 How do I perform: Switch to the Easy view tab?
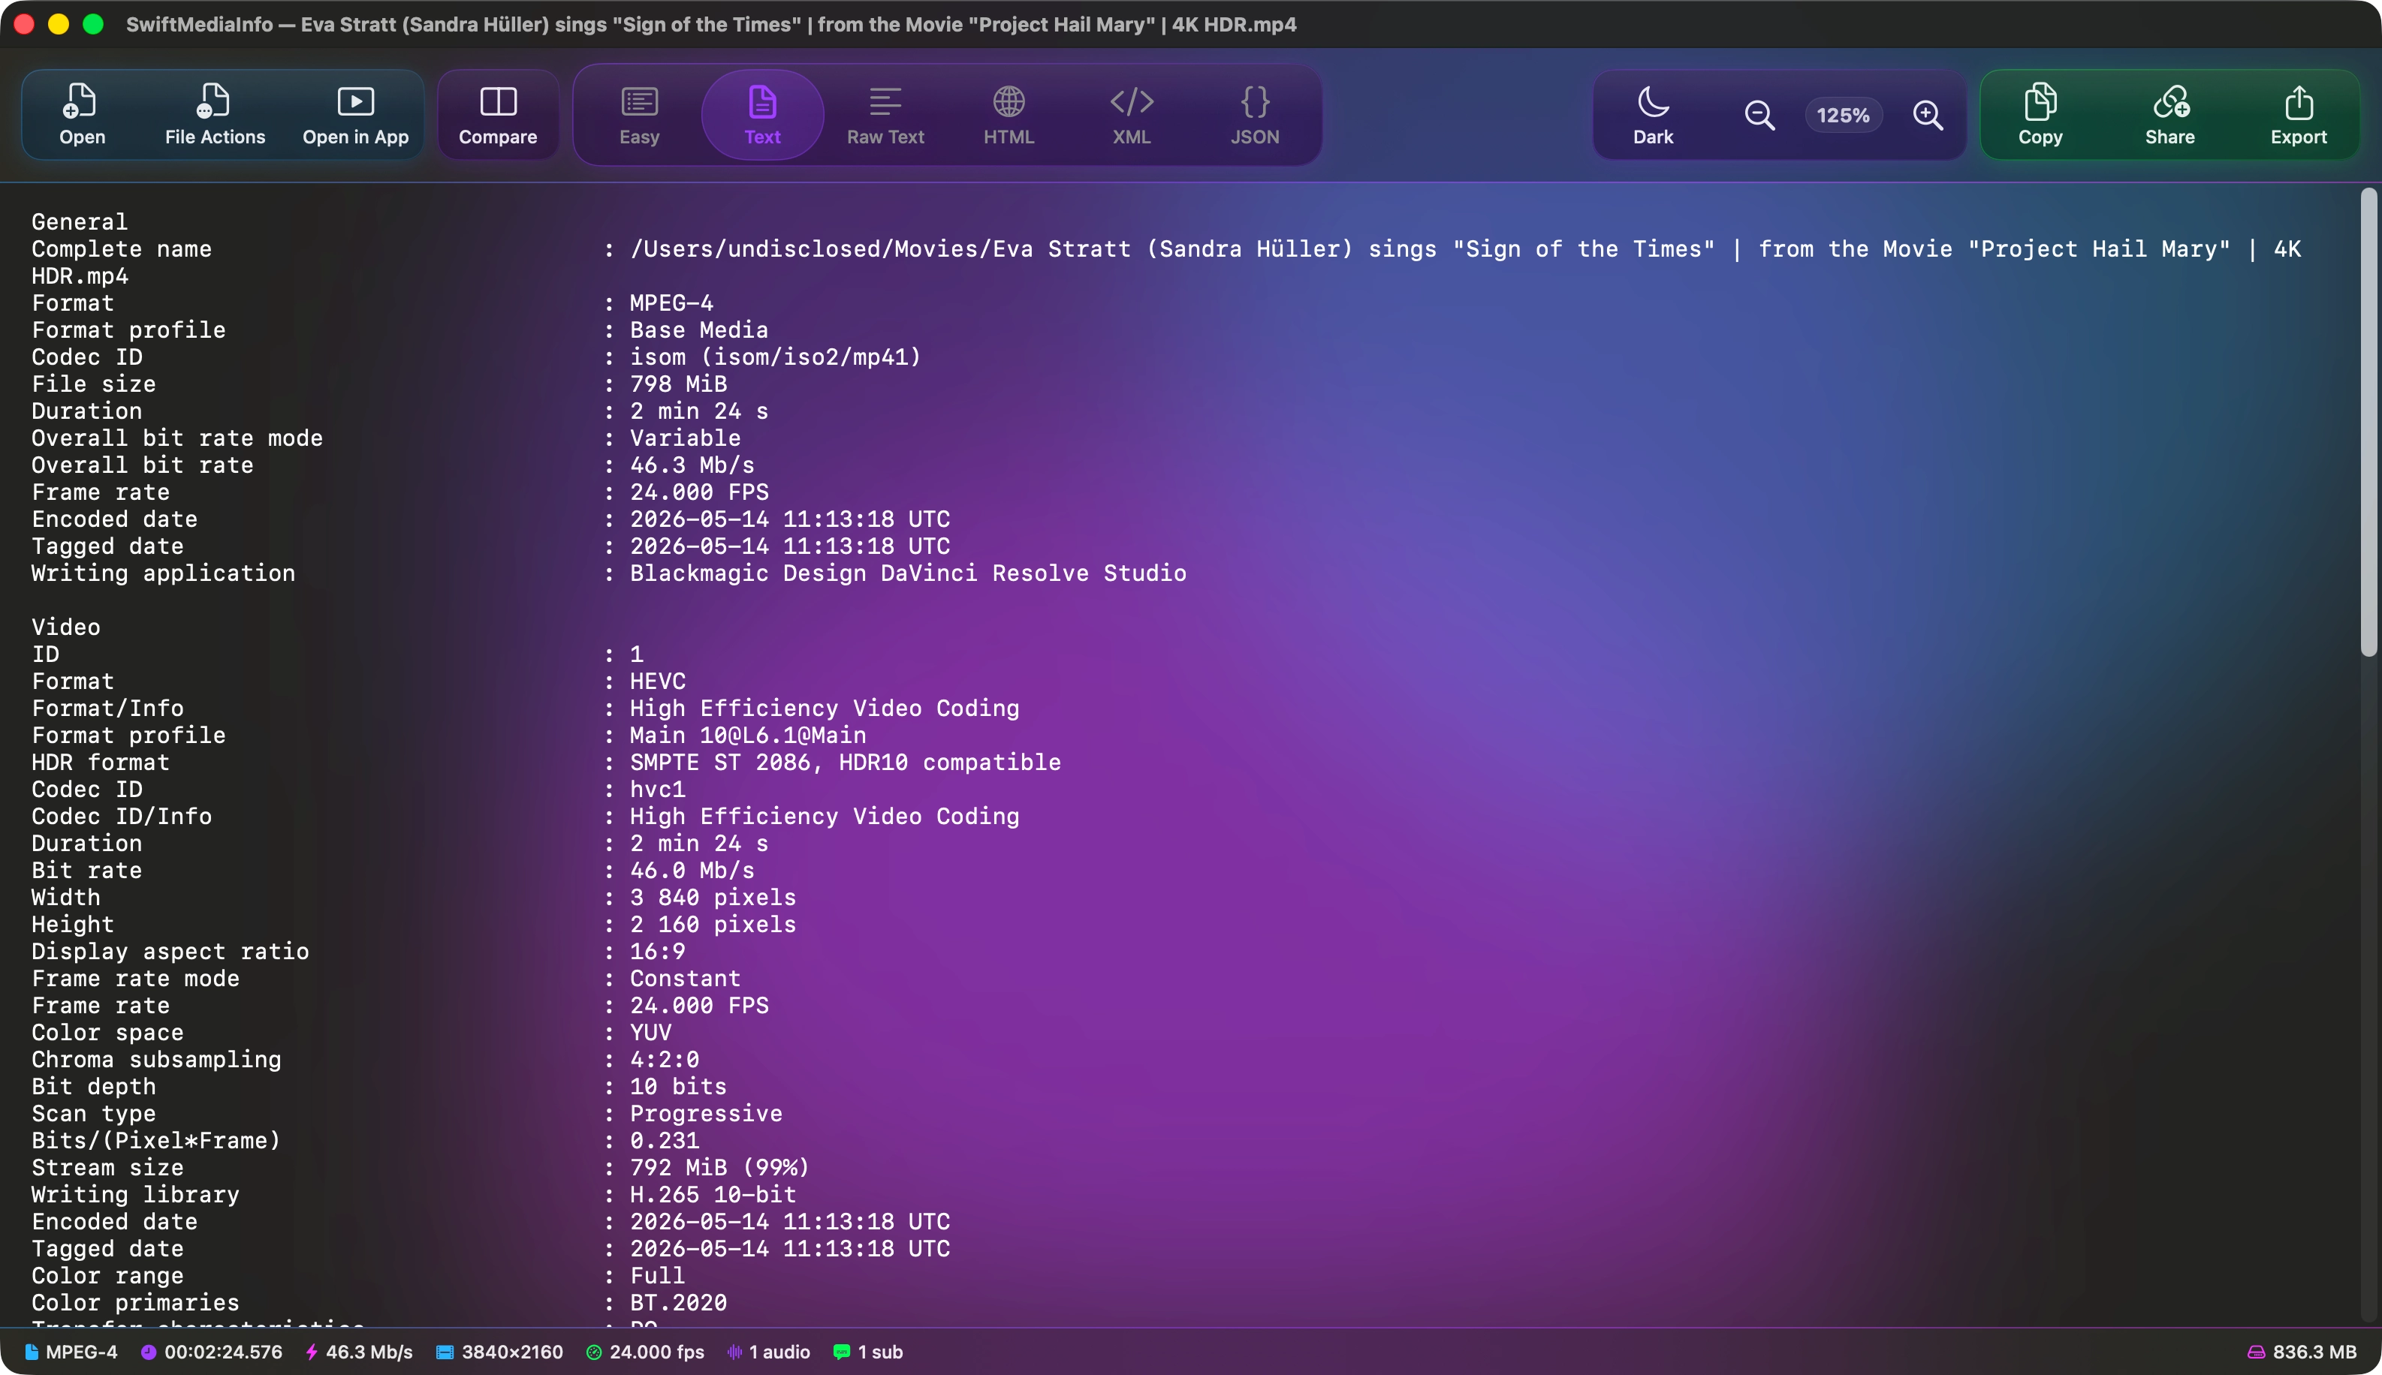click(640, 114)
